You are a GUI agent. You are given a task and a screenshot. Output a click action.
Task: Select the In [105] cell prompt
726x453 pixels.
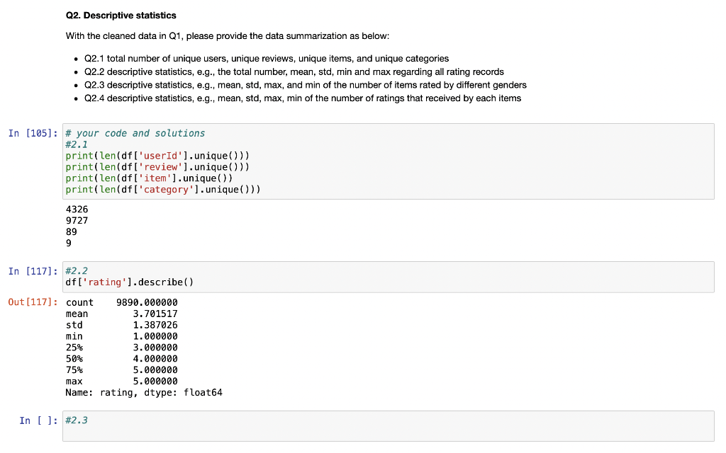click(33, 133)
